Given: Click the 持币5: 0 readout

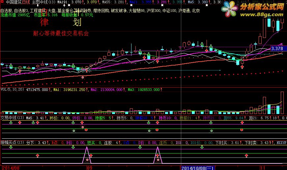Looking at the screenshot, I should pos(125,118).
